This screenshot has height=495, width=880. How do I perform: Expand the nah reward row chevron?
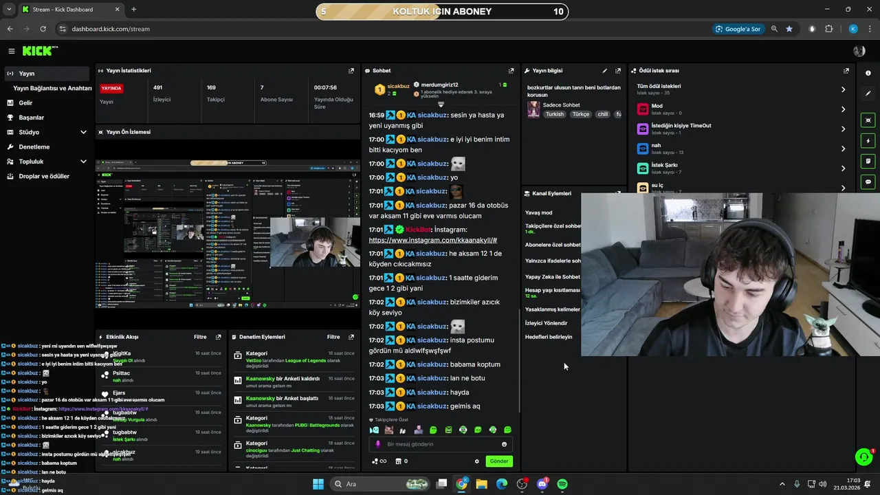pos(844,148)
